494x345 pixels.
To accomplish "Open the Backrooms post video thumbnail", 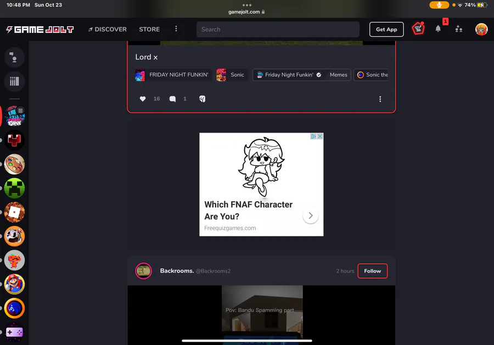I will tap(261, 315).
